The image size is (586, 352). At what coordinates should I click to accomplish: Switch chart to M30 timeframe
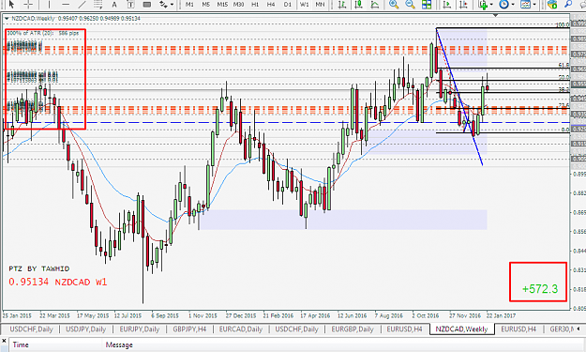(x=238, y=4)
